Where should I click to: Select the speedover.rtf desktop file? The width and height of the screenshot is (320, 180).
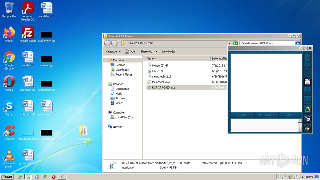tap(46, 108)
